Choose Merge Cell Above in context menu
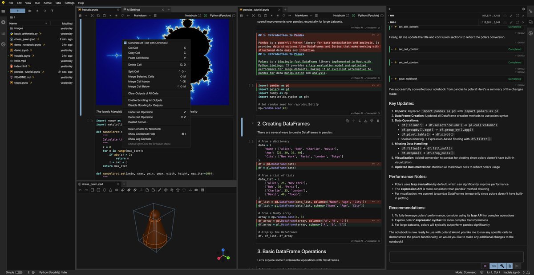The image size is (534, 275). 156,82
